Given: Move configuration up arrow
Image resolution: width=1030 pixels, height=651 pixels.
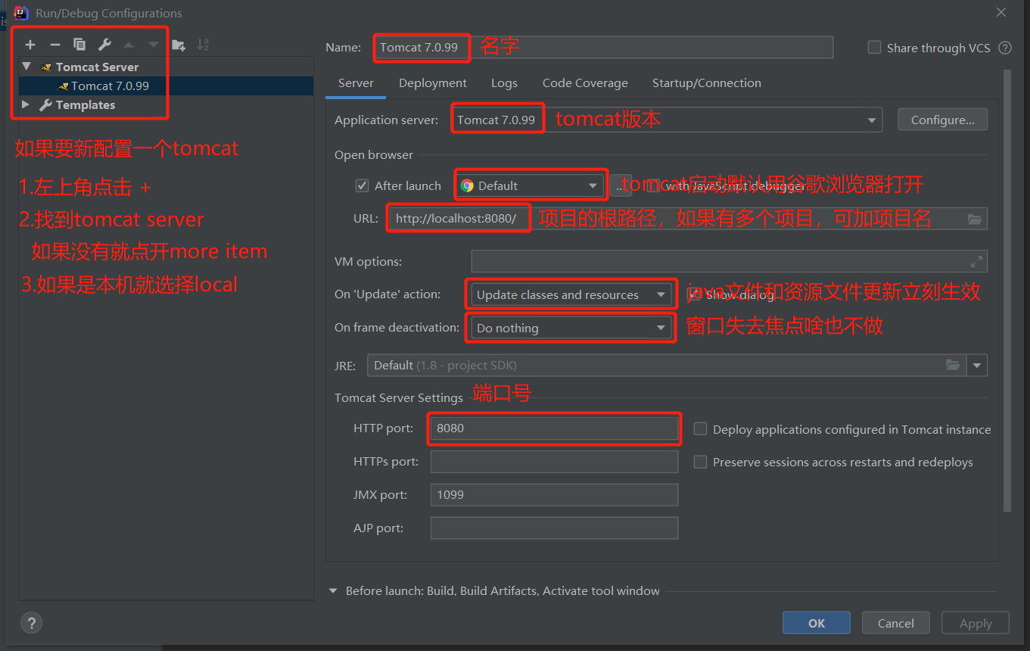Looking at the screenshot, I should pyautogui.click(x=129, y=45).
